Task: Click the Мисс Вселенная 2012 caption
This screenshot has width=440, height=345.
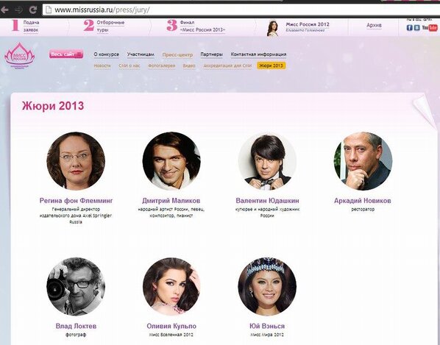Action: tap(171, 335)
